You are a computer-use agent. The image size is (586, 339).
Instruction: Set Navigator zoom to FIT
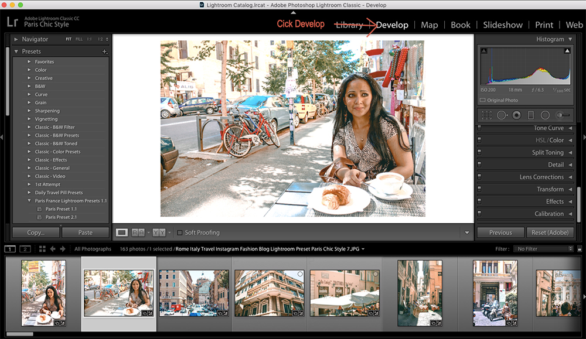tap(69, 39)
